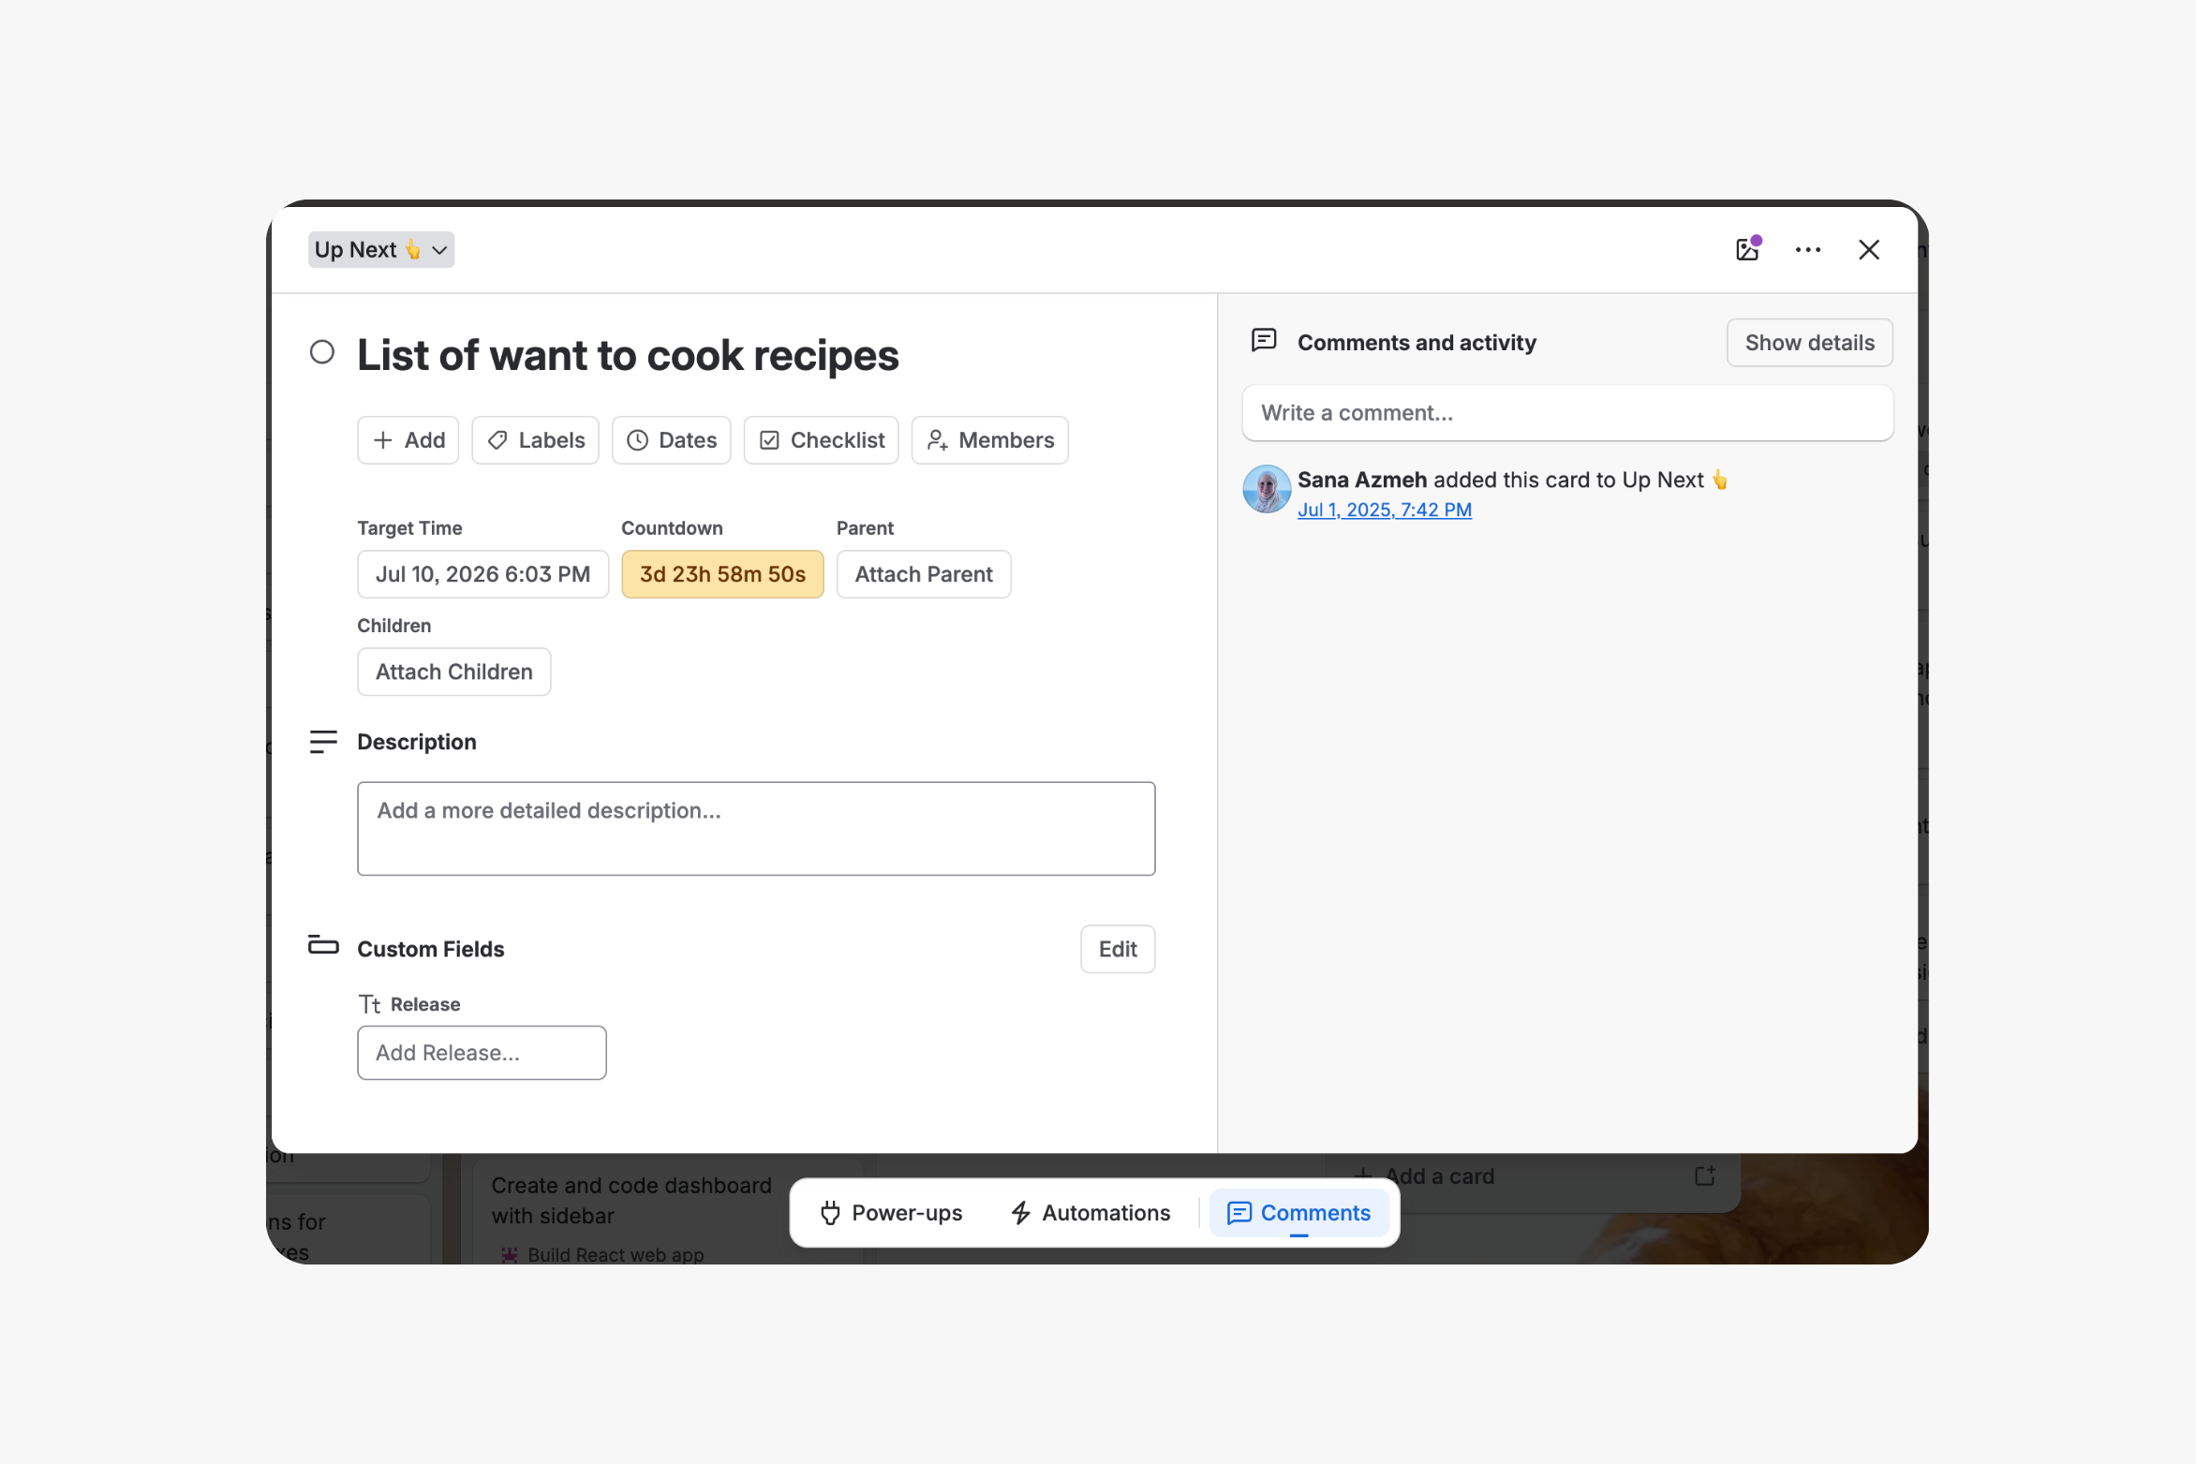2196x1464 pixels.
Task: Mark the card complete with the circle
Action: point(322,352)
